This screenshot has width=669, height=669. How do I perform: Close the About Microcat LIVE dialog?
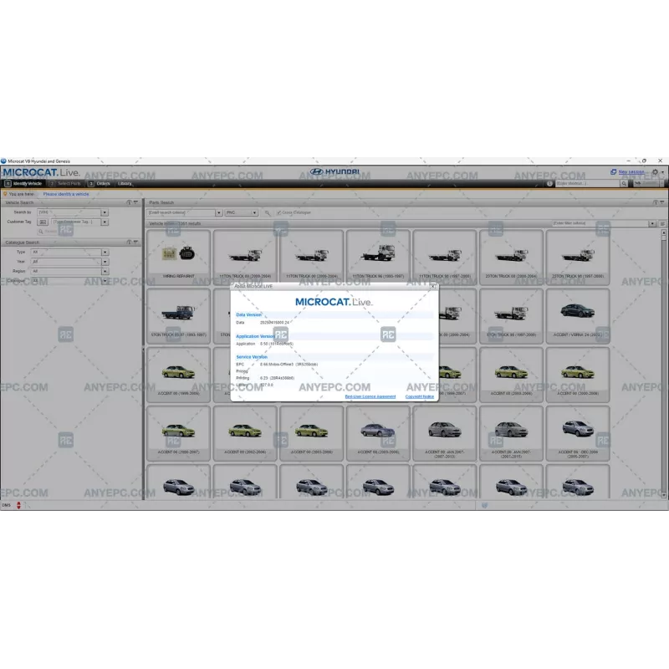pos(432,286)
